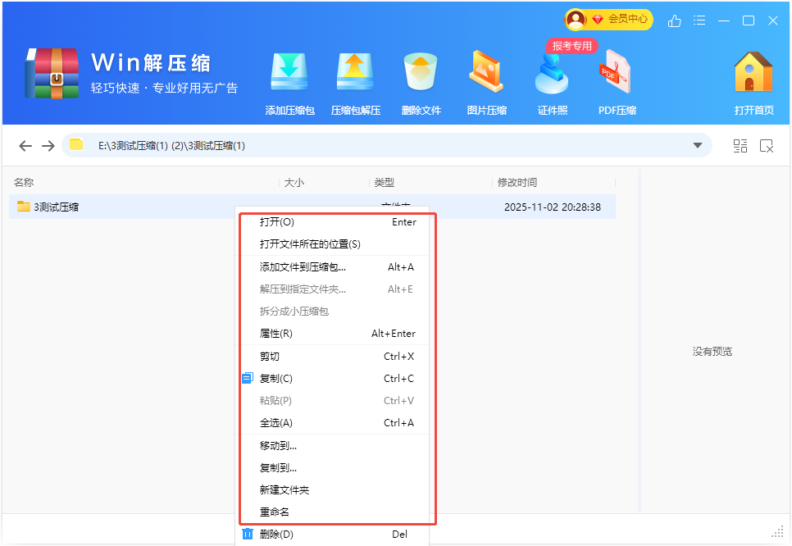
Task: Choose 属性(R) in the context menu
Action: point(276,334)
